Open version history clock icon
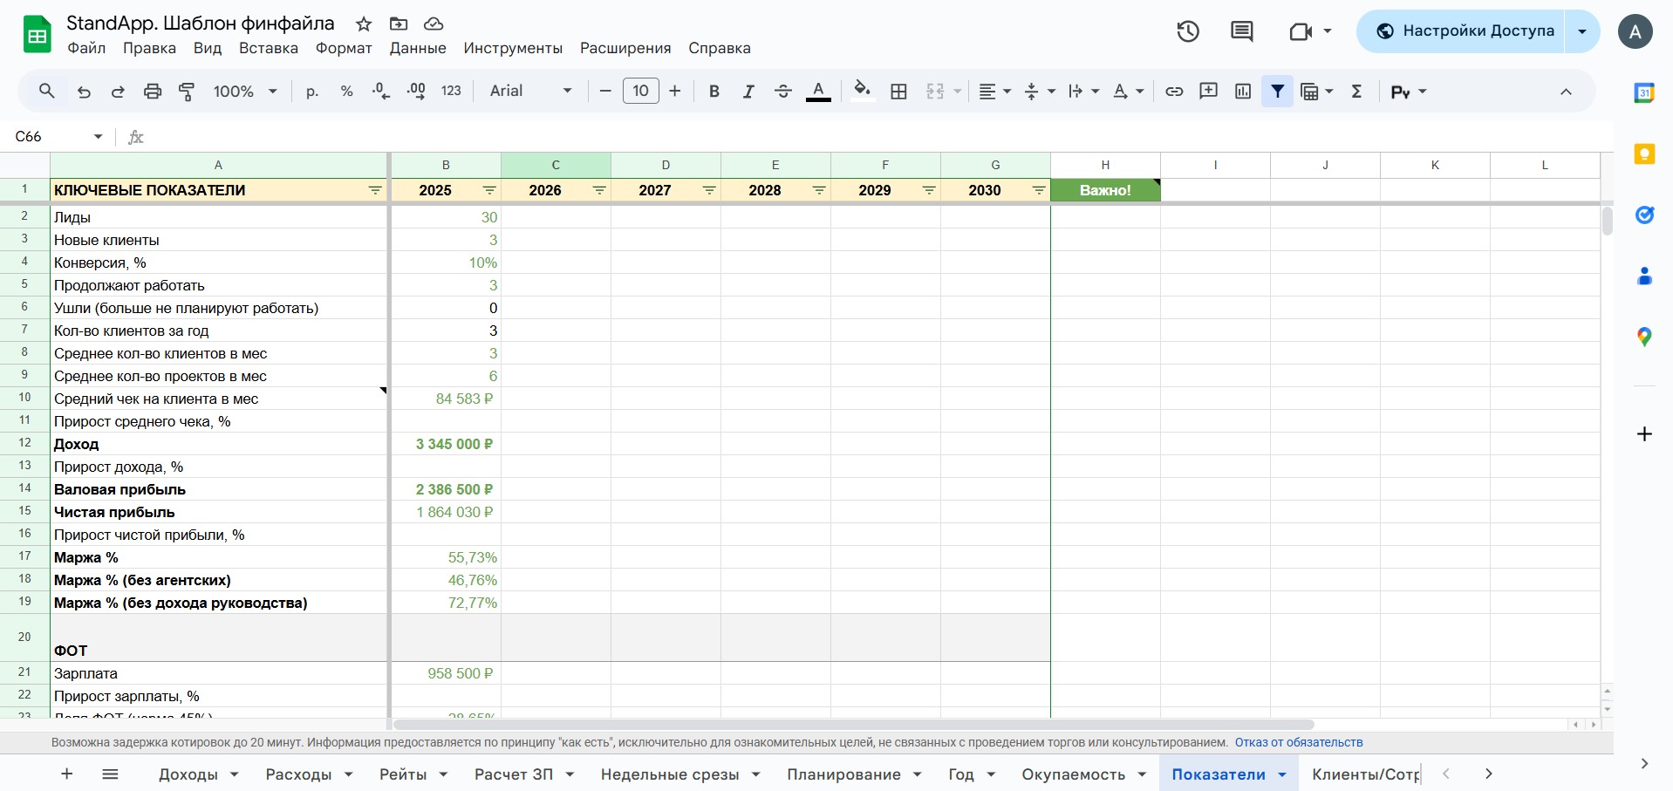1673x791 pixels. click(1188, 31)
